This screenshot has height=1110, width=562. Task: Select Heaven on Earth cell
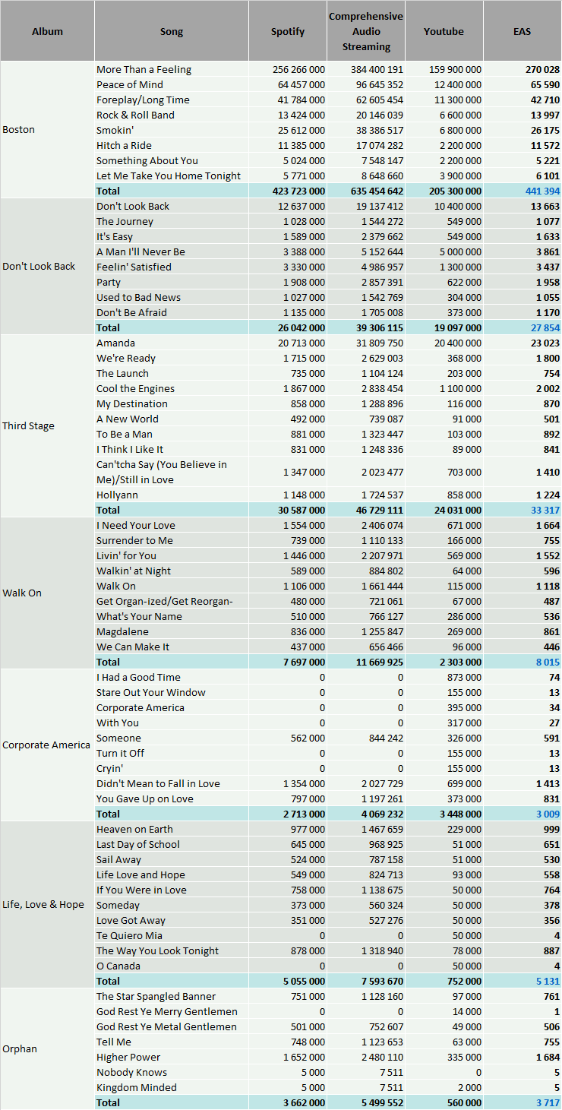click(x=172, y=829)
